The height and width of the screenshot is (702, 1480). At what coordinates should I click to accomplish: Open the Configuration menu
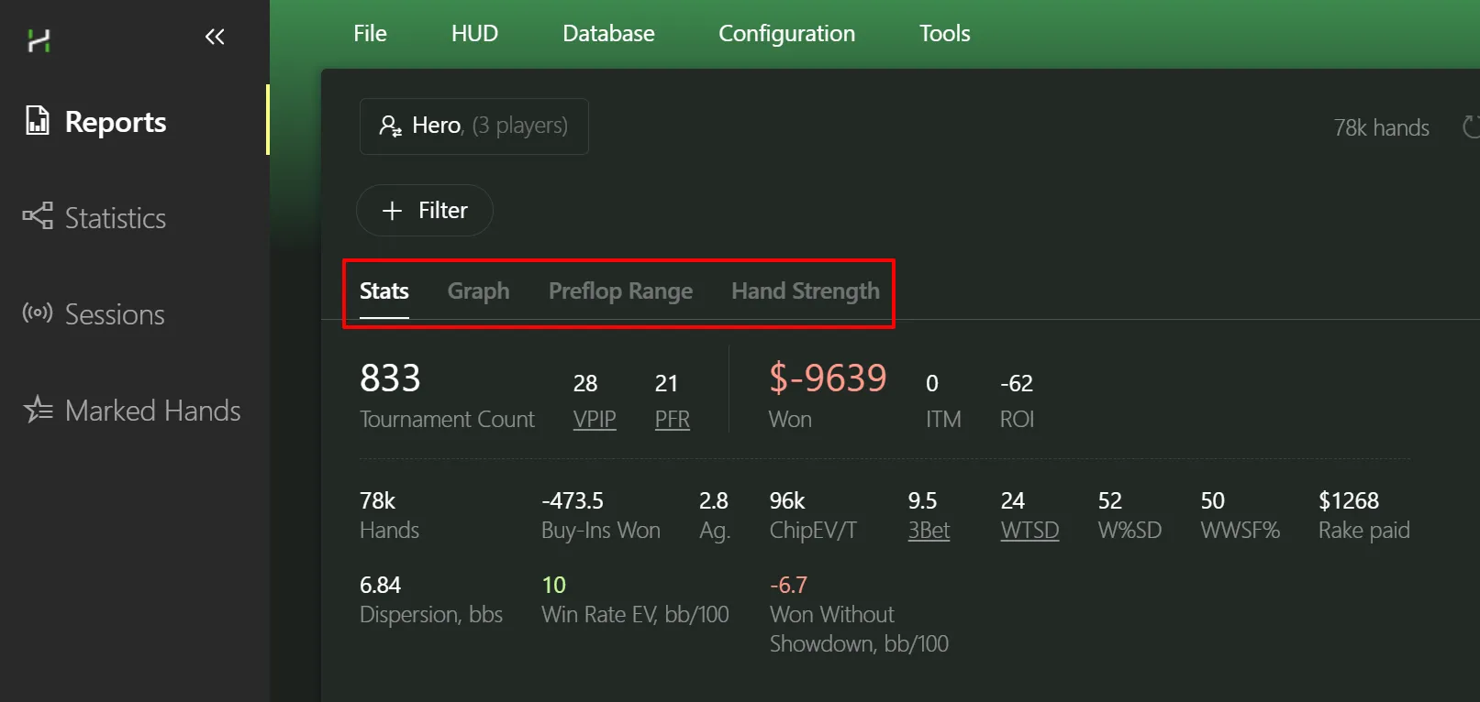pos(786,34)
